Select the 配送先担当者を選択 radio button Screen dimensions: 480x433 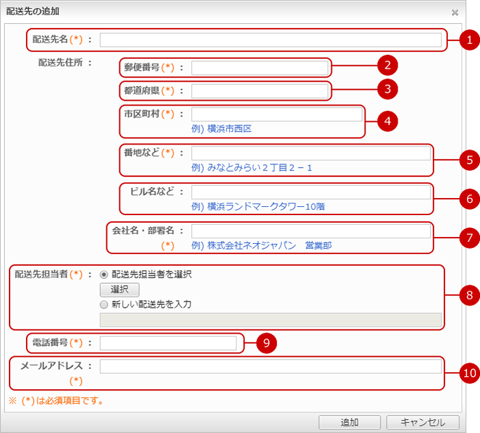[x=104, y=274]
